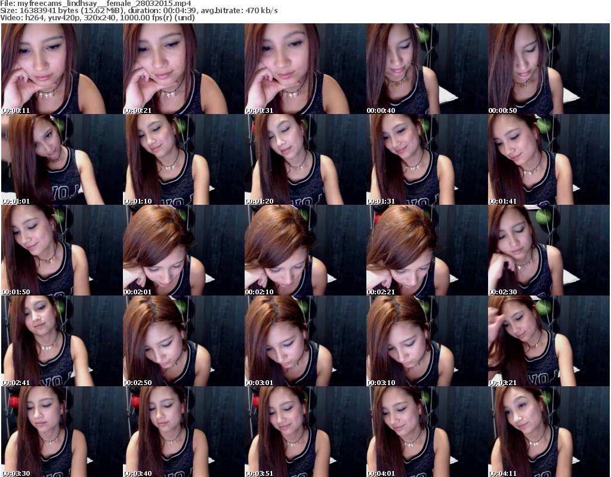Screen dimensions: 611x477
Task: Click the thumbnail marked 00:02:10
Action: pyautogui.click(x=305, y=250)
